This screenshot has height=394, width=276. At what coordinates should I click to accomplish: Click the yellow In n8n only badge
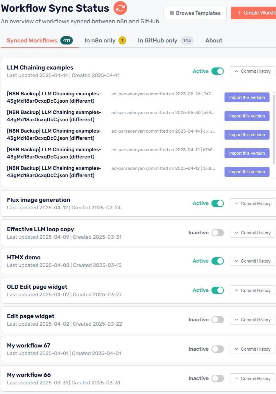(x=122, y=40)
